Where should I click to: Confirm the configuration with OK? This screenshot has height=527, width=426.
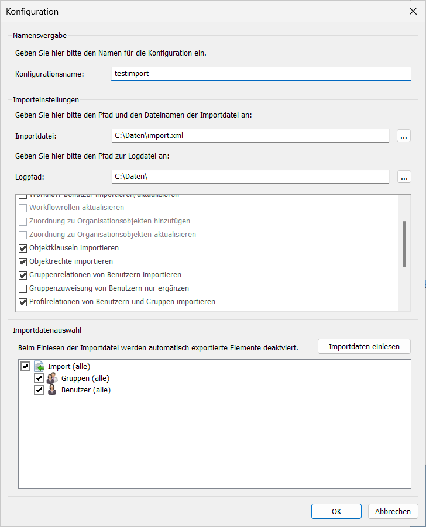point(336,511)
